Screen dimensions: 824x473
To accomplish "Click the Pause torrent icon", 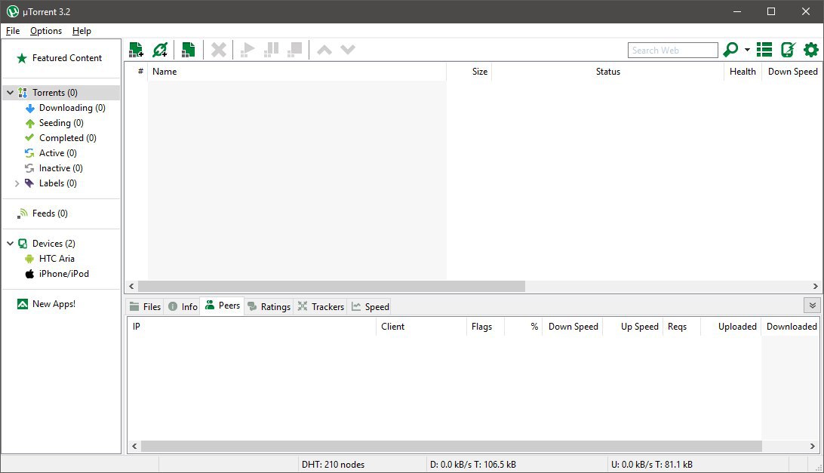I will tap(271, 50).
